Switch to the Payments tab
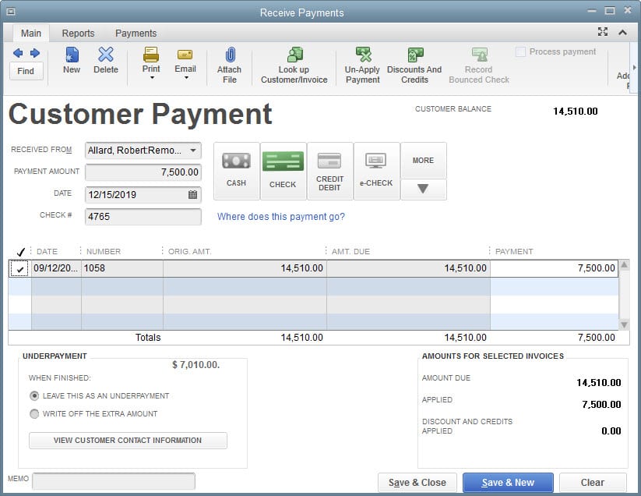641x496 pixels. coord(136,34)
